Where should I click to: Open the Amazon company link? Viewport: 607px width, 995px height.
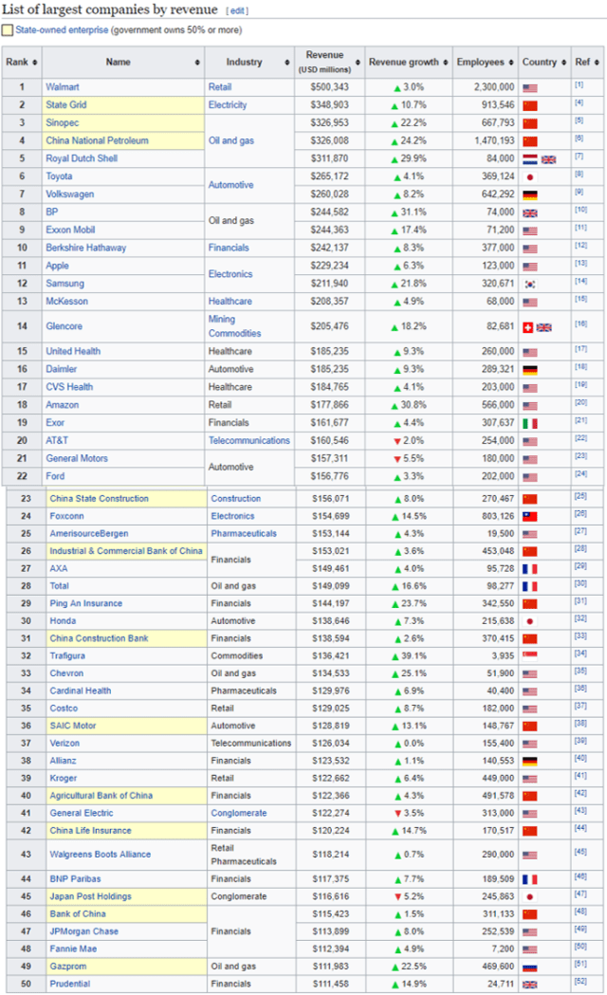[63, 405]
